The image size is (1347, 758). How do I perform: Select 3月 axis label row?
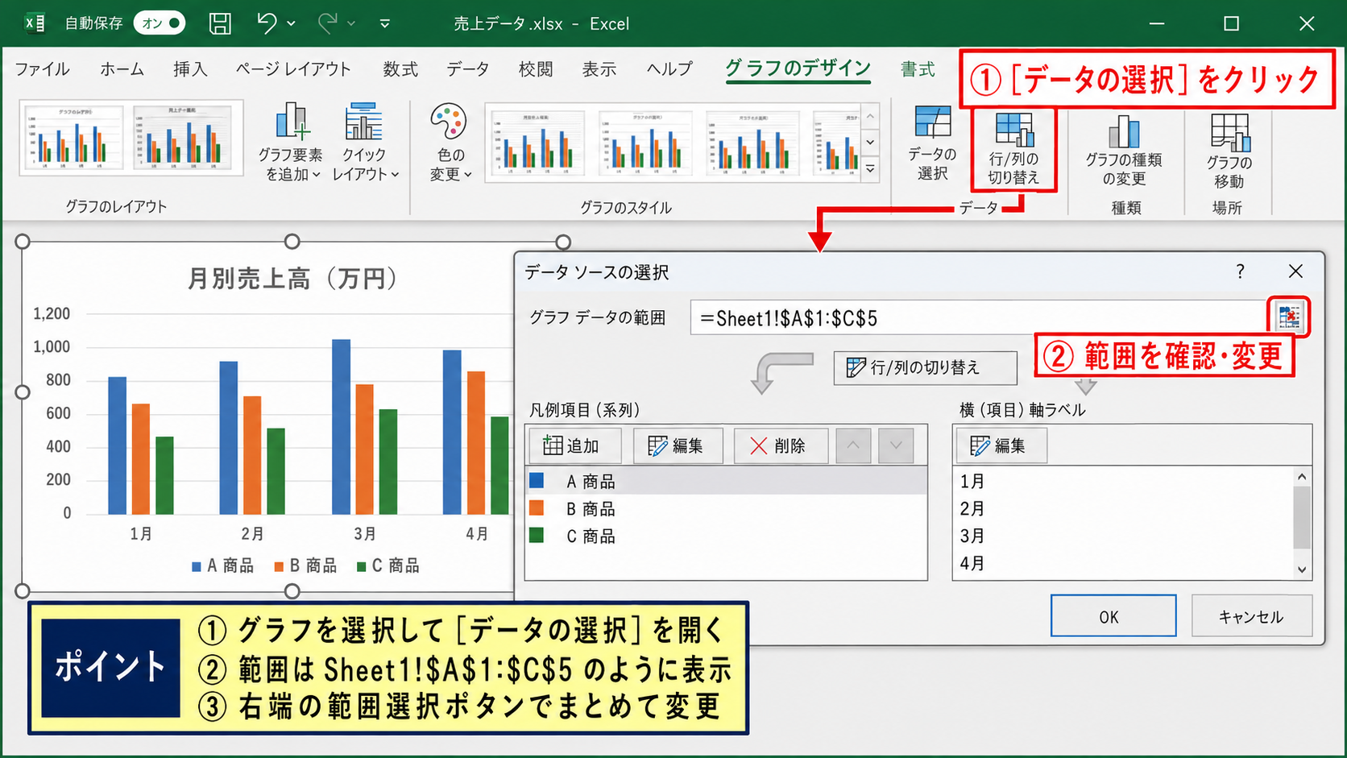1123,536
